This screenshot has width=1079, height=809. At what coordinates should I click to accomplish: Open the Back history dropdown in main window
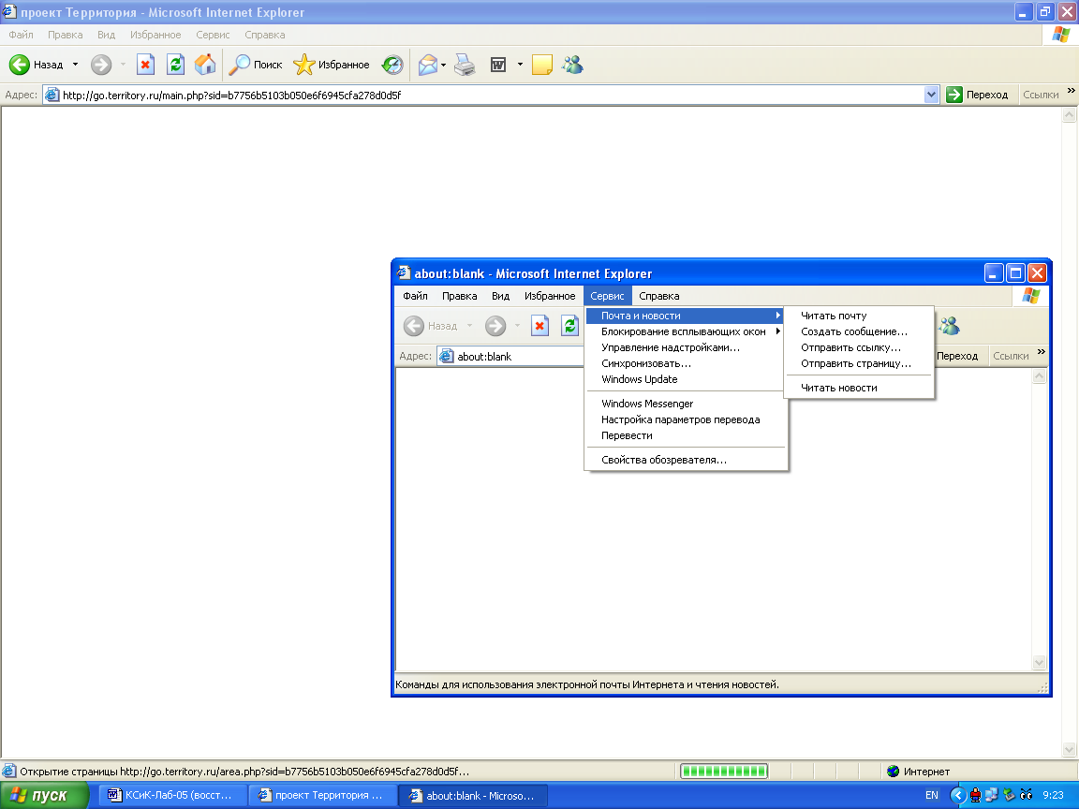pos(75,65)
